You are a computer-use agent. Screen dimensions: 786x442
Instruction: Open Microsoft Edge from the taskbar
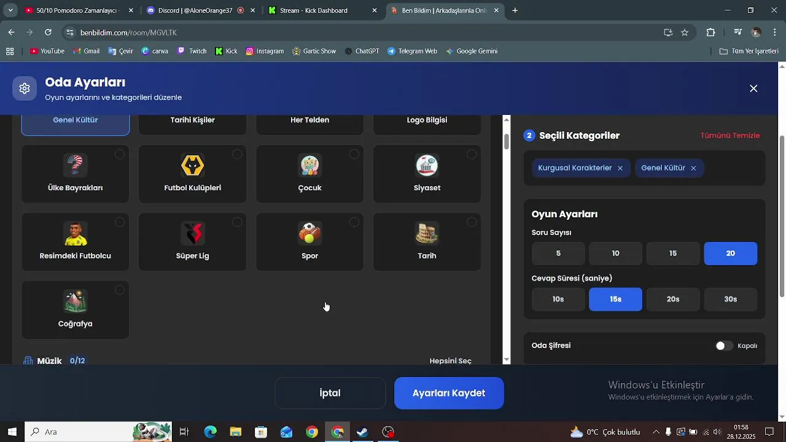pyautogui.click(x=210, y=432)
